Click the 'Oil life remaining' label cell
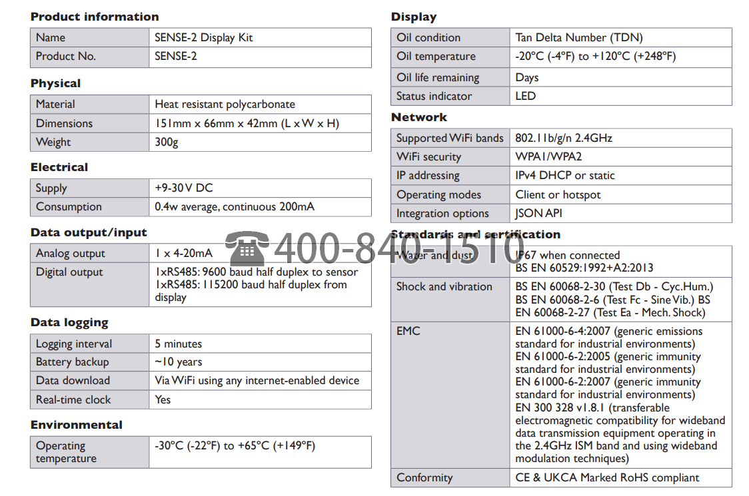Viewport: 749px width, 496px height. [x=450, y=77]
